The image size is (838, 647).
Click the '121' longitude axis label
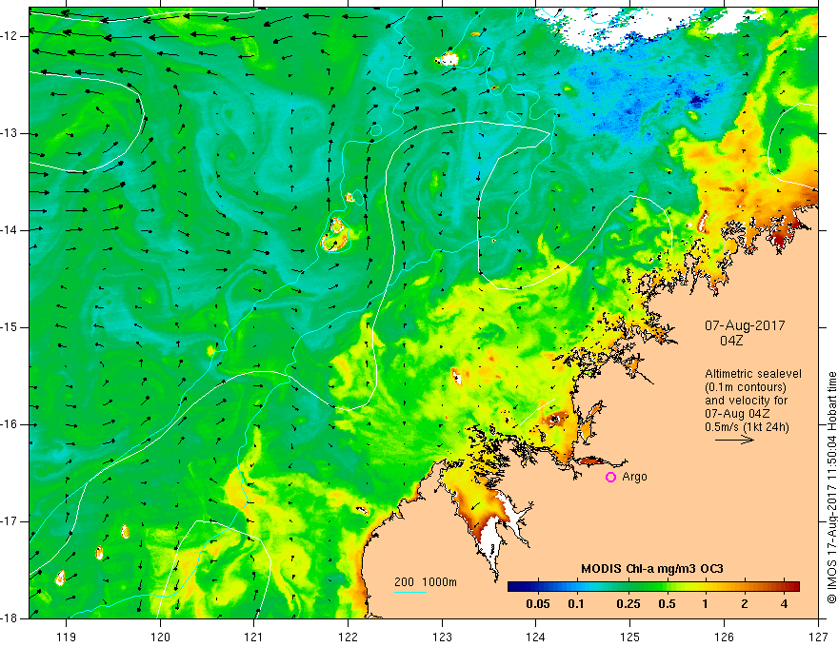[254, 637]
